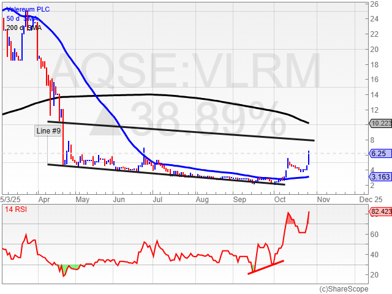Click the (c)ShareScope copyright text

[x=344, y=289]
